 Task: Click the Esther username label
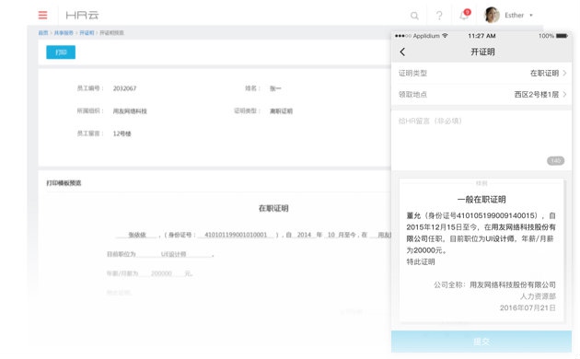point(514,15)
